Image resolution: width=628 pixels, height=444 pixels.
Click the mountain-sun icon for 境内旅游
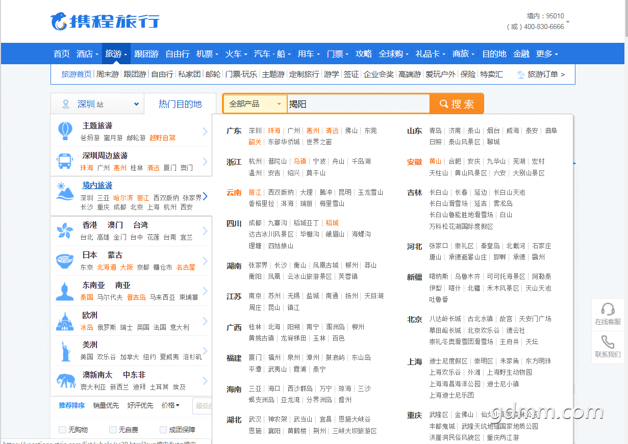coord(65,191)
